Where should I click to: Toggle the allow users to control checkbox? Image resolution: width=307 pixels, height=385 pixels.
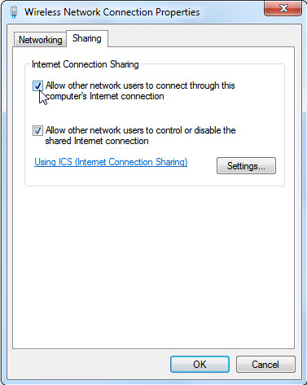(x=37, y=131)
